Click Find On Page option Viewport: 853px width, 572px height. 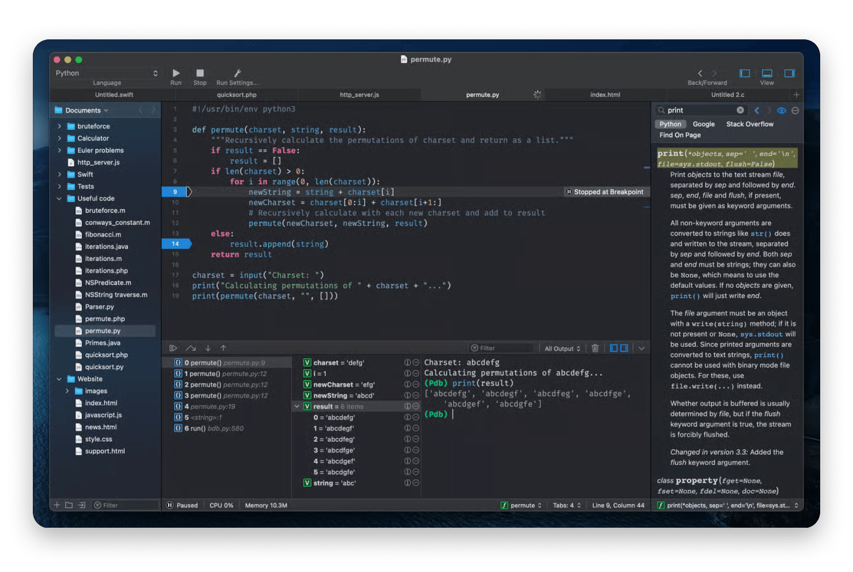pyautogui.click(x=680, y=135)
